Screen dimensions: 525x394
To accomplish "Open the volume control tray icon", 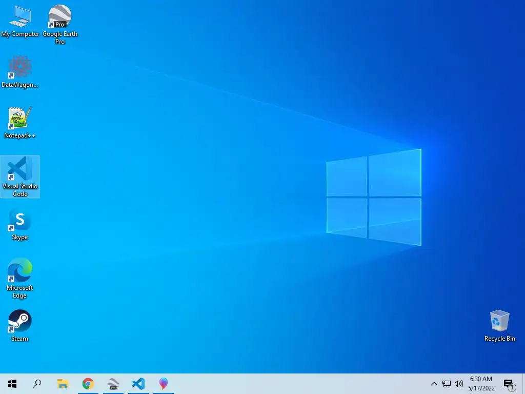I will point(459,384).
